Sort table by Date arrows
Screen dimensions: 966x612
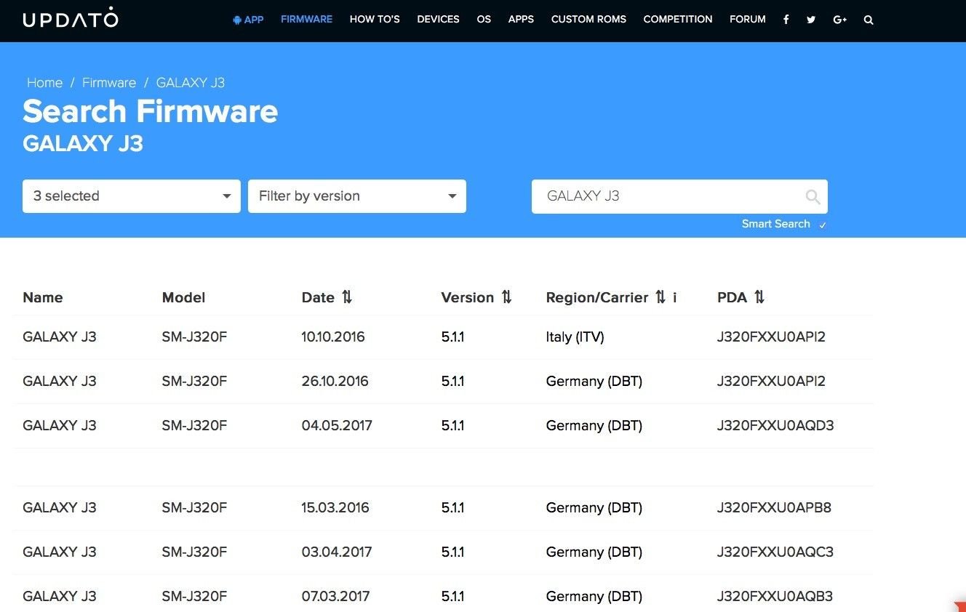tap(347, 297)
